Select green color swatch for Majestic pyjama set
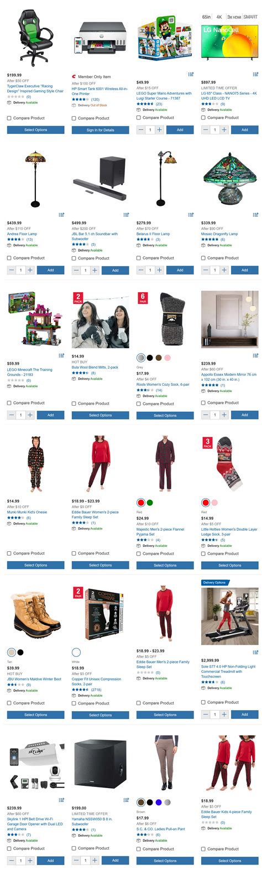This screenshot has height=870, width=262. [149, 503]
